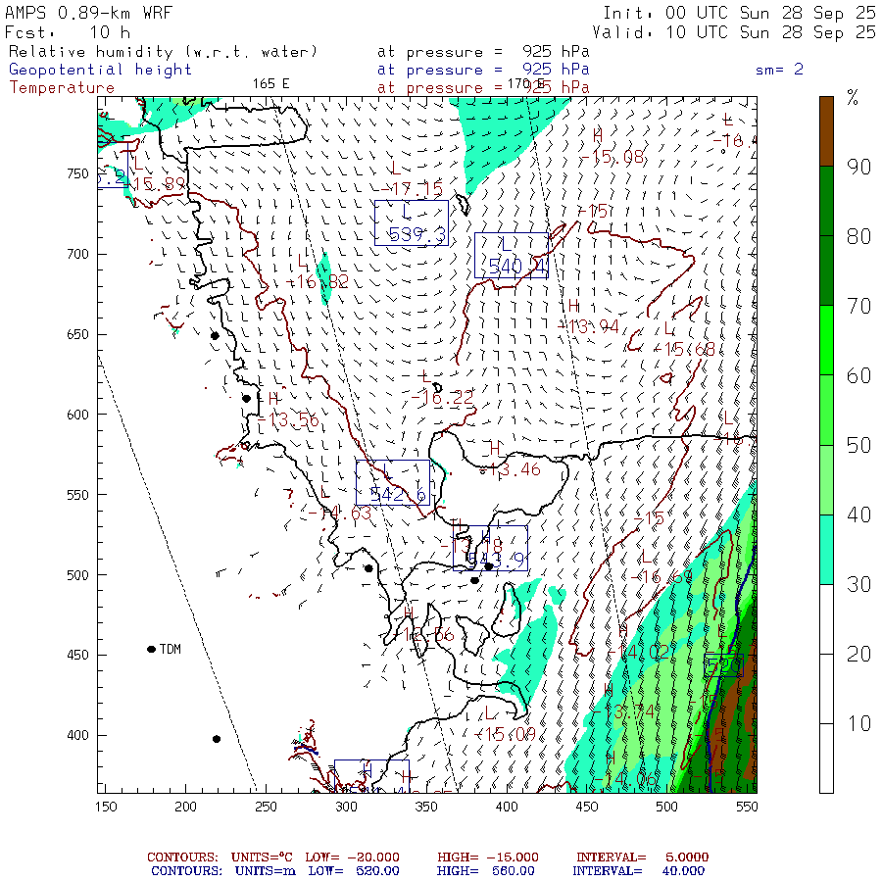
Task: Select the boxed 542.6 height label
Action: [393, 483]
